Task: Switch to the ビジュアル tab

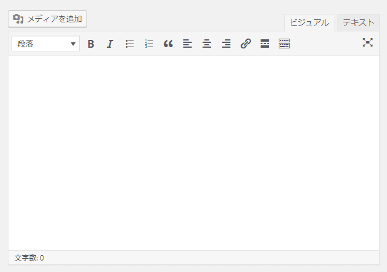Action: tap(309, 23)
